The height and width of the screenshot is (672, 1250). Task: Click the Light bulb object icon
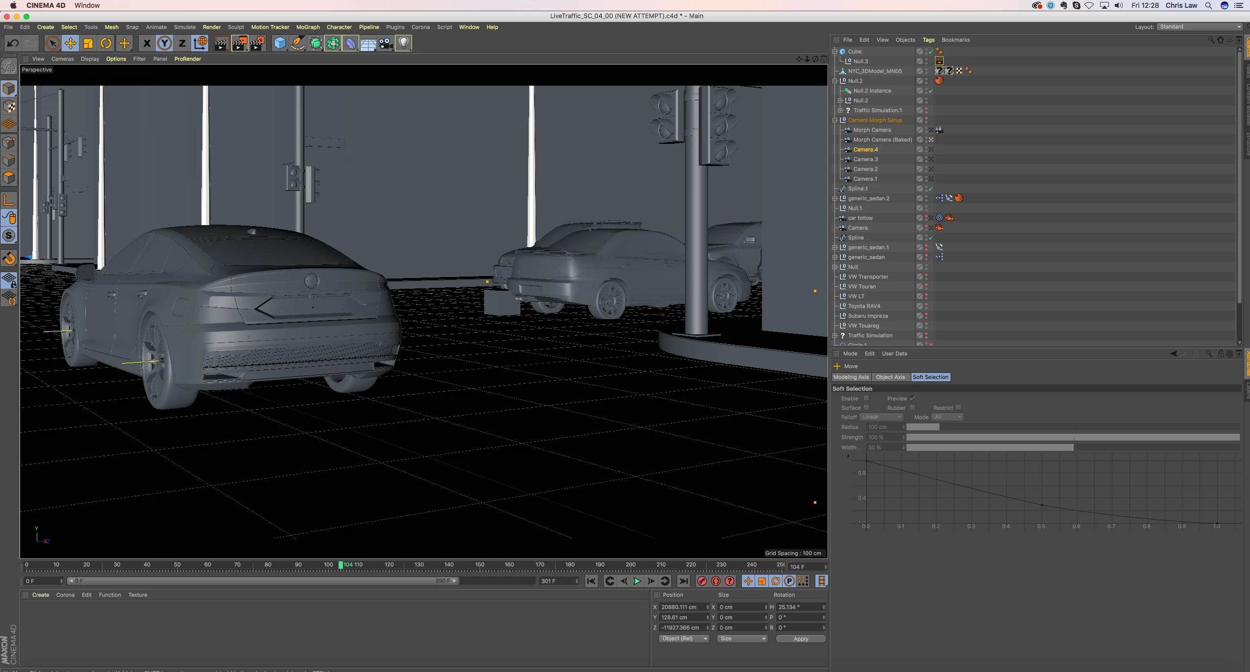[x=403, y=44]
